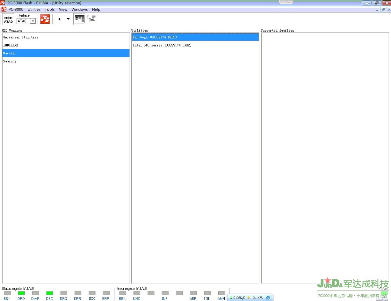
Task: Click the BSY status register indicator
Action: pyautogui.click(x=7, y=293)
